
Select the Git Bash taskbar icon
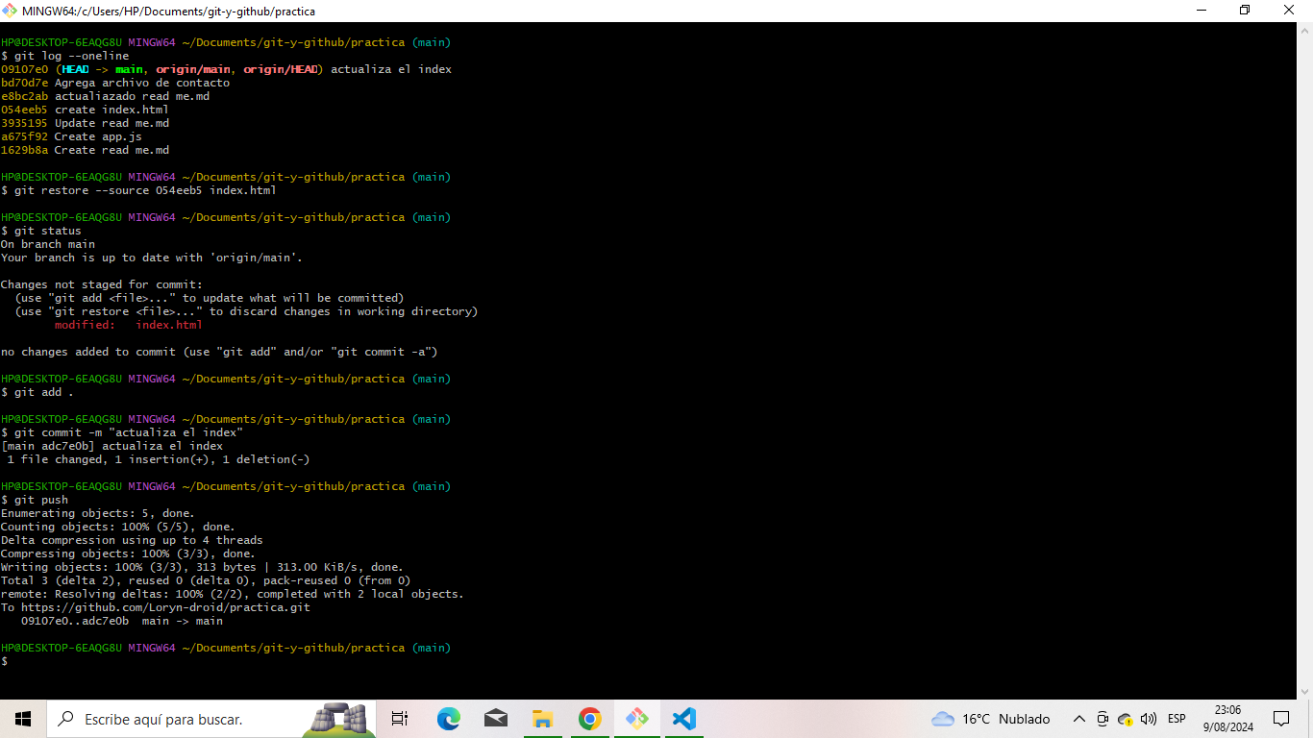coord(636,719)
